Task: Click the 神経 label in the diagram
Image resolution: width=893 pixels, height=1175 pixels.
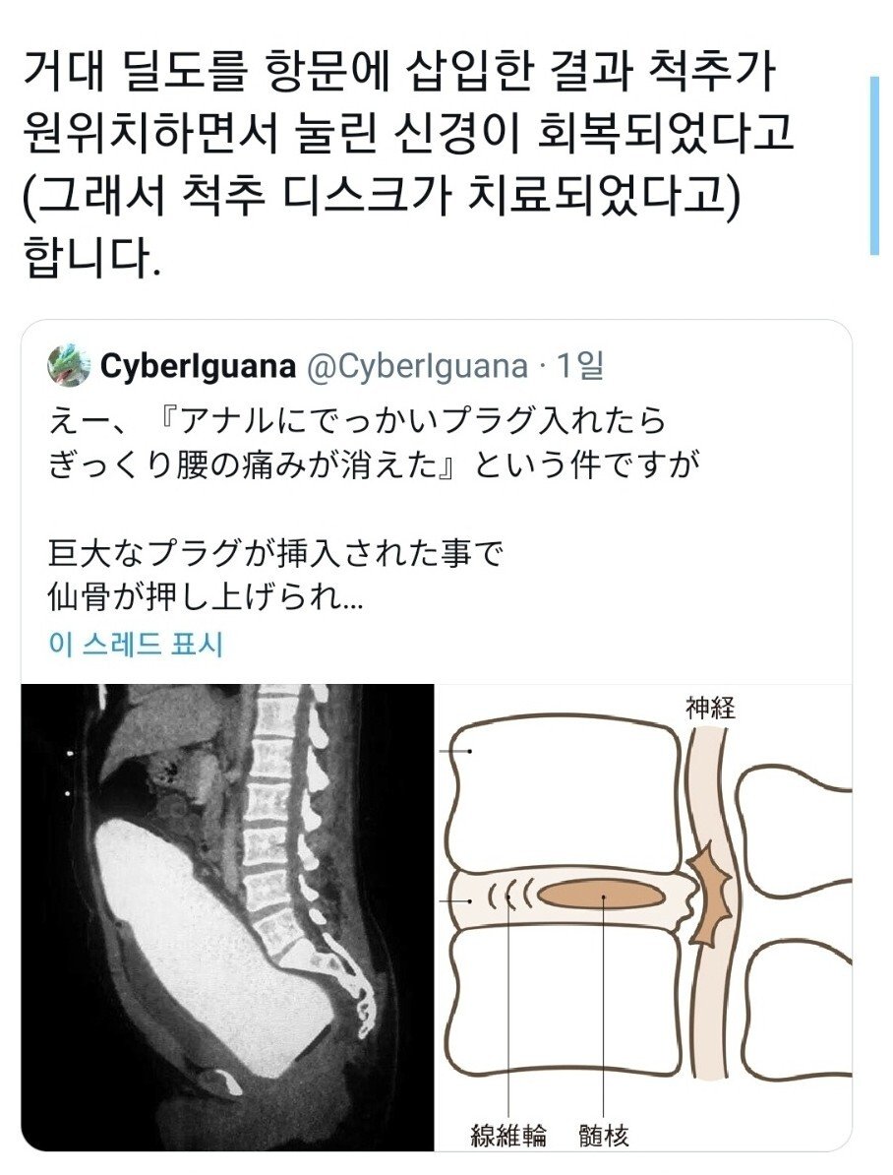Action: [x=710, y=707]
